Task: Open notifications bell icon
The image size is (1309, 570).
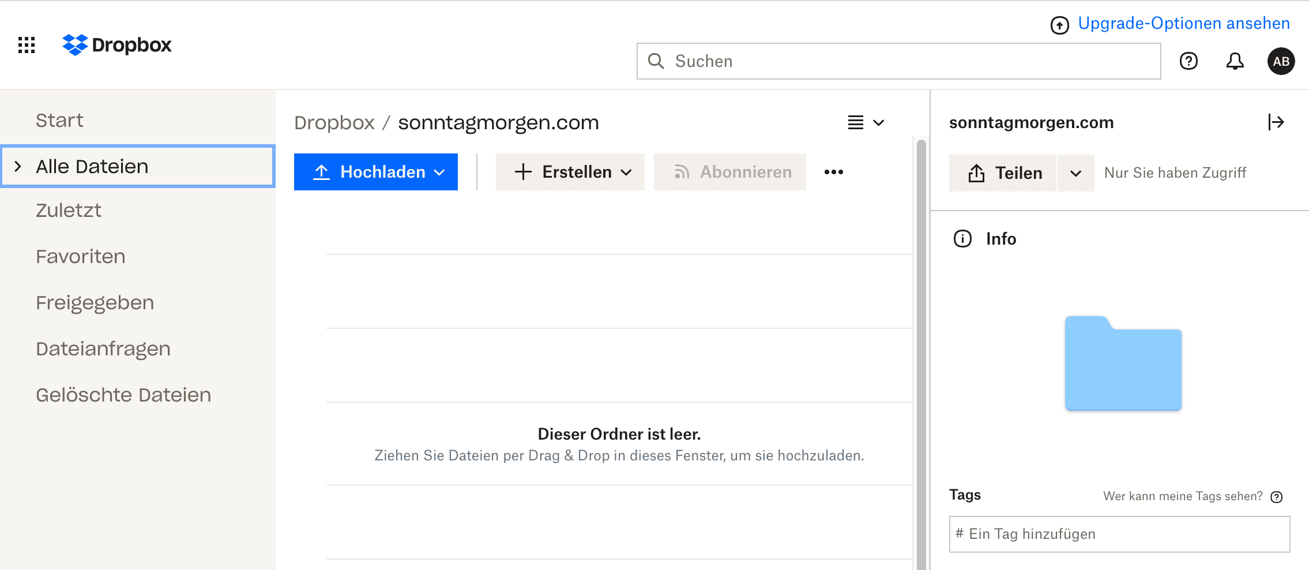Action: 1235,61
